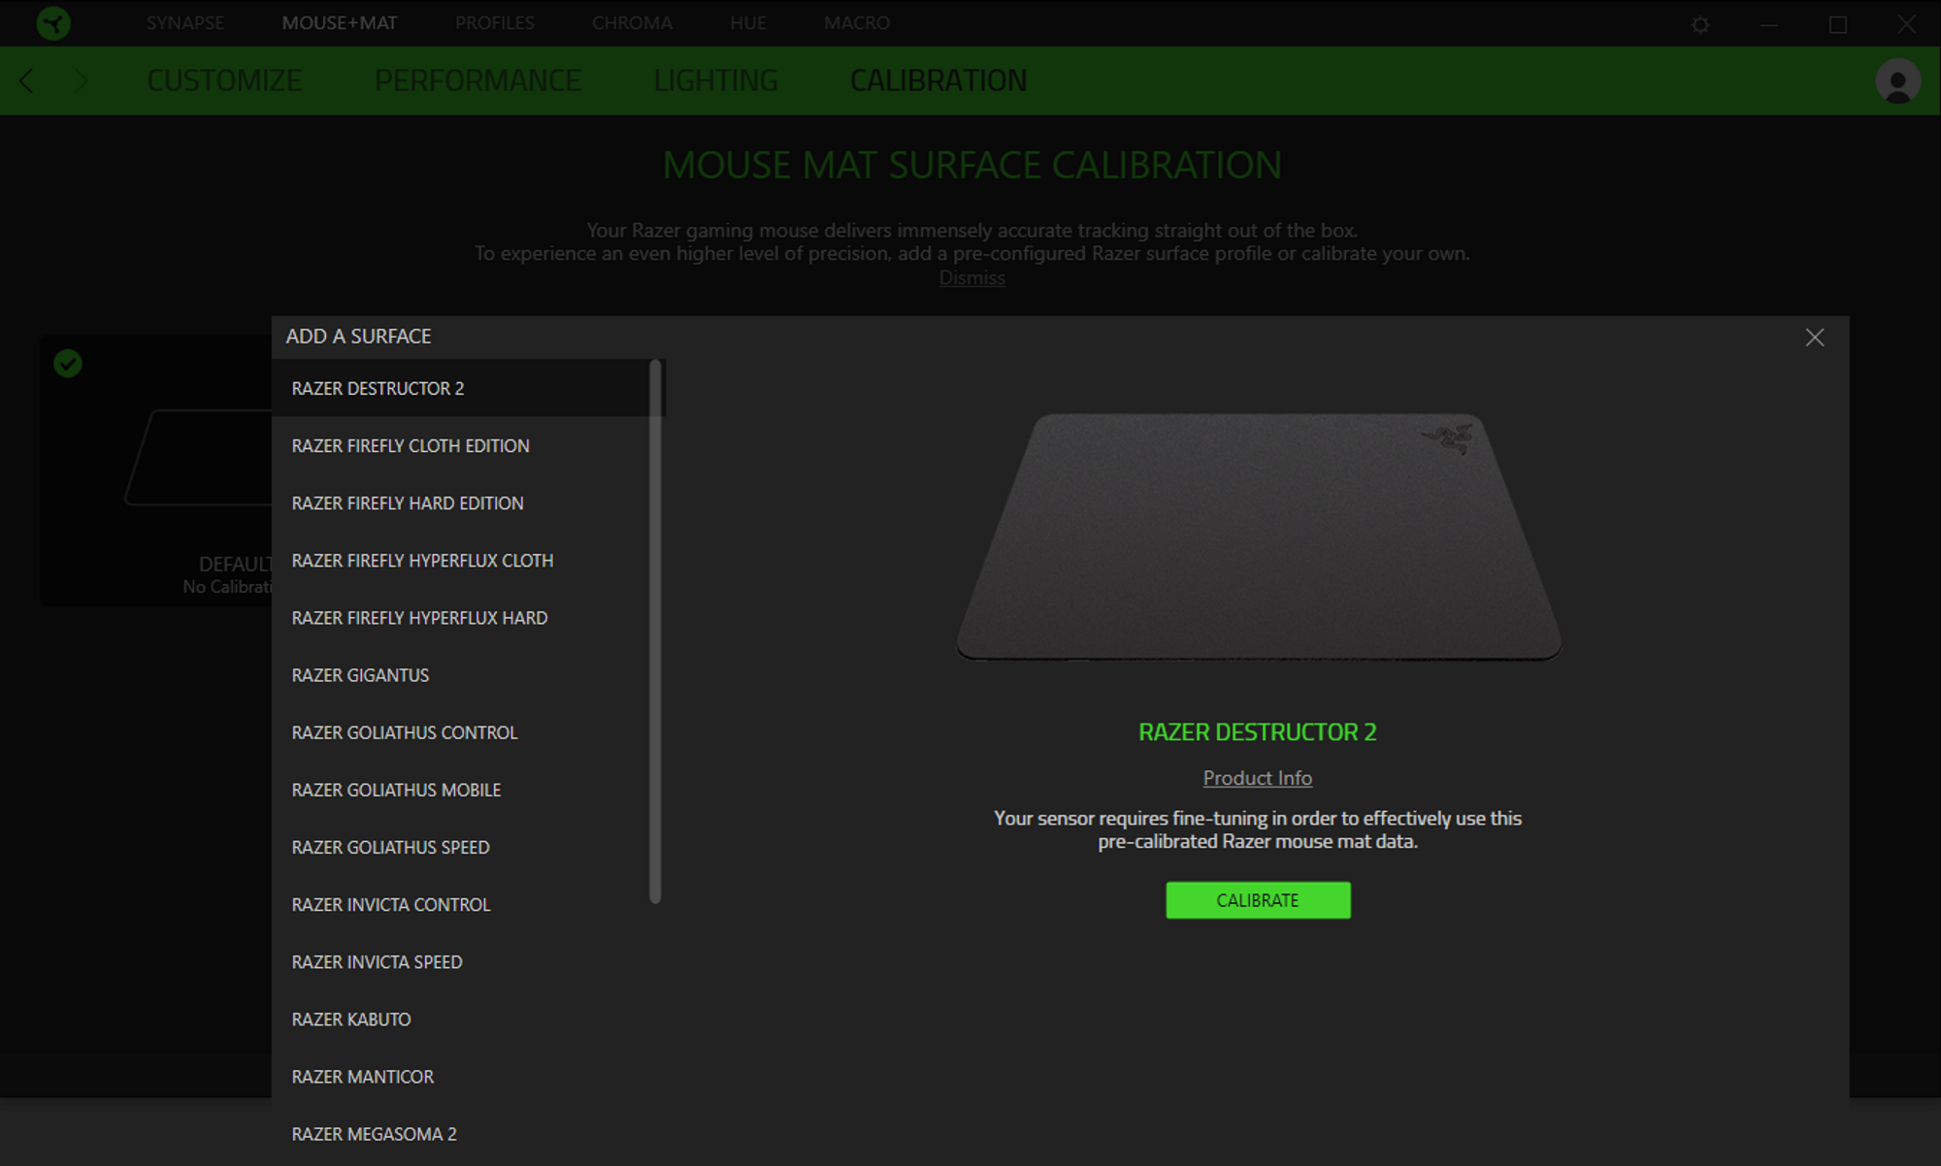Screen dimensions: 1941x1166
Task: Pick Razer Manticor surface
Action: (461, 1076)
